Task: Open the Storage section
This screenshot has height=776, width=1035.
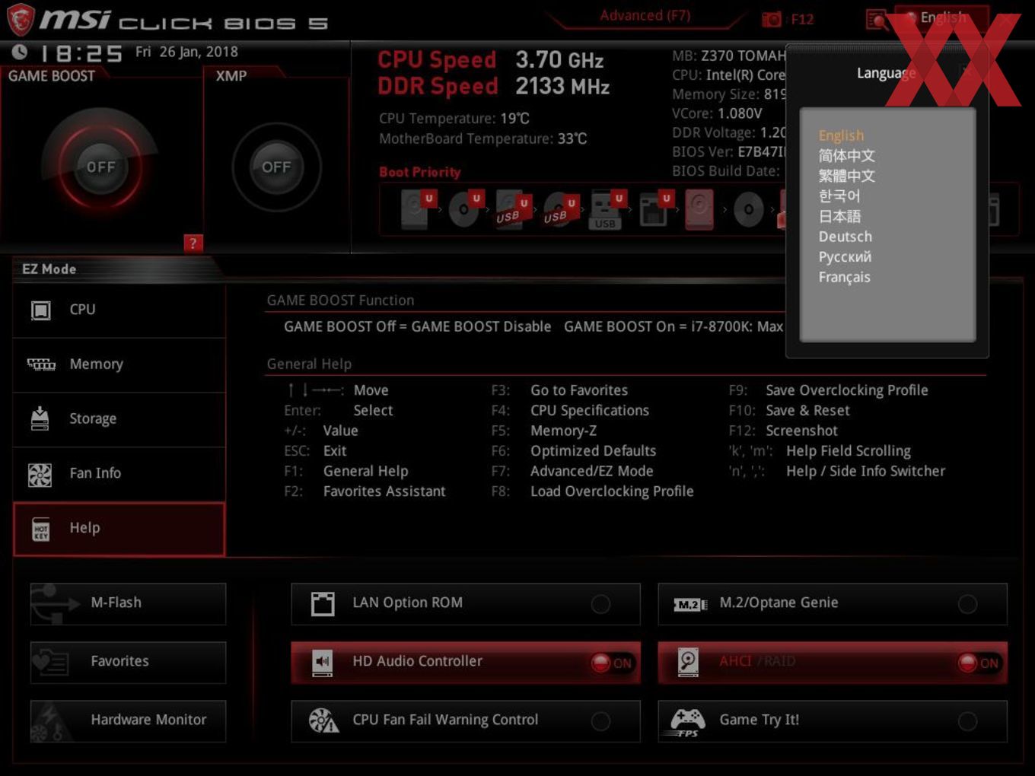Action: (x=119, y=418)
